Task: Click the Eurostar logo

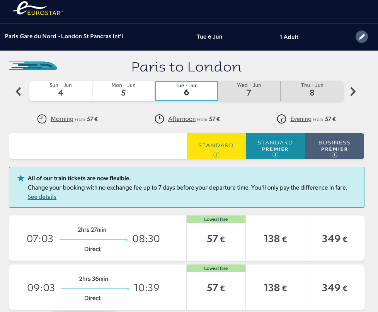Action: coord(38,8)
